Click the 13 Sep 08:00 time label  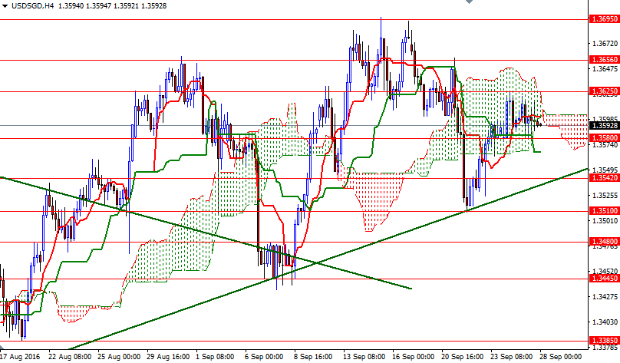pyautogui.click(x=364, y=357)
